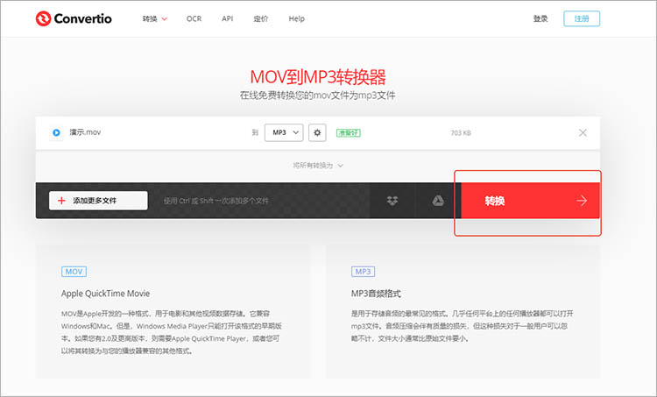Add a file from Dropbox
This screenshot has height=397, width=657.
click(392, 201)
